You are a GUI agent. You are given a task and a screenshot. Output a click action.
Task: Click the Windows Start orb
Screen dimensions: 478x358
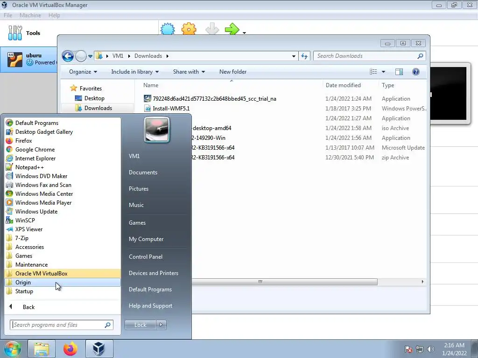pyautogui.click(x=13, y=349)
